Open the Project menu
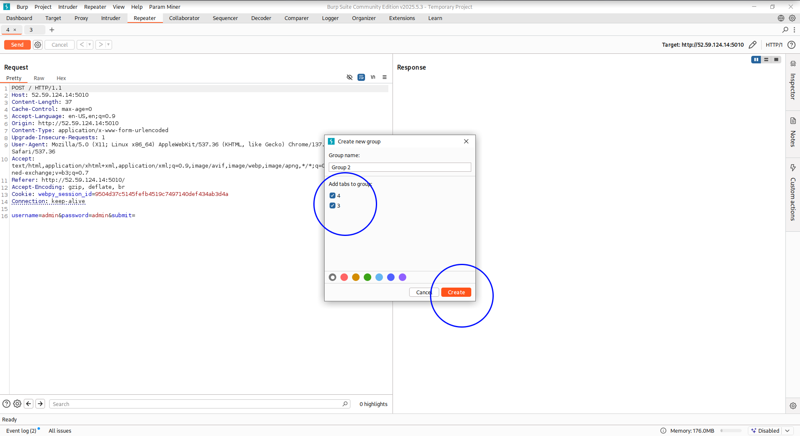 [43, 7]
